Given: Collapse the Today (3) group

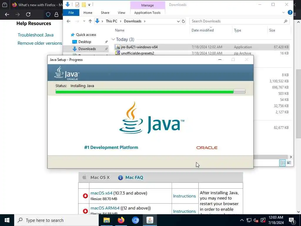Looking at the screenshot, I should point(113,39).
